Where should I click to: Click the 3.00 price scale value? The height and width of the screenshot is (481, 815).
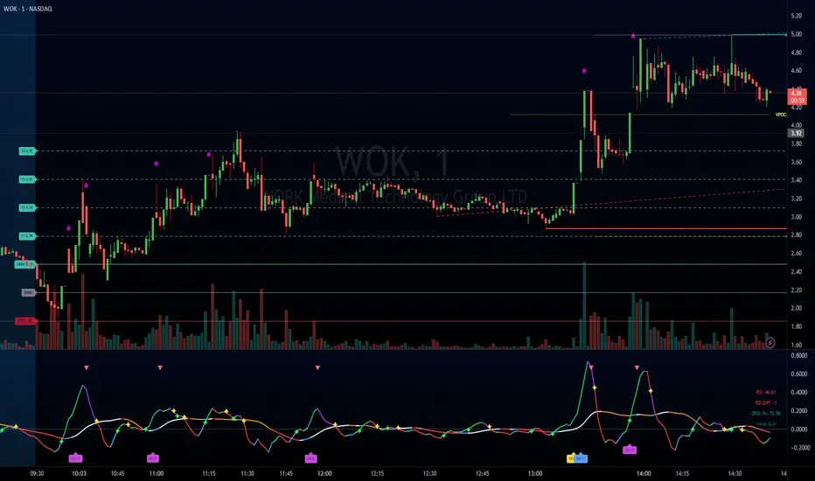click(796, 217)
